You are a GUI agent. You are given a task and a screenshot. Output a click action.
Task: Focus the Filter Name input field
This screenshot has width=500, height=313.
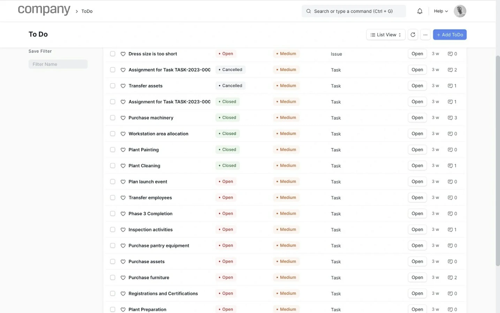(58, 64)
